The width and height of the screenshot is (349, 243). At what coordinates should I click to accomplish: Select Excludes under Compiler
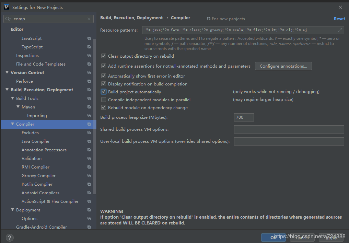[x=30, y=132]
